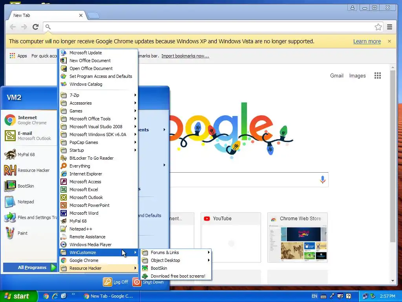Expand Microsoft Office Tools folder
This screenshot has width=402, height=302.
[x=99, y=119]
